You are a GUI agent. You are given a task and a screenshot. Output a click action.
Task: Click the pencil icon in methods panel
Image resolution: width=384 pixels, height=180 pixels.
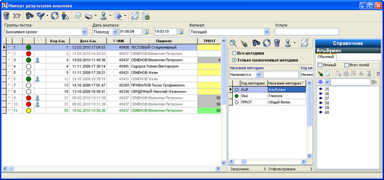[x=244, y=44]
